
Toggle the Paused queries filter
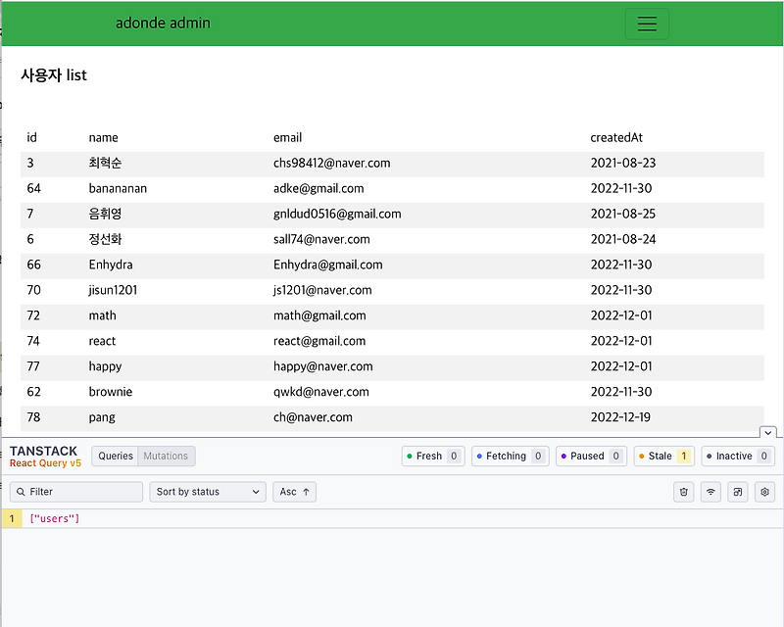point(591,456)
